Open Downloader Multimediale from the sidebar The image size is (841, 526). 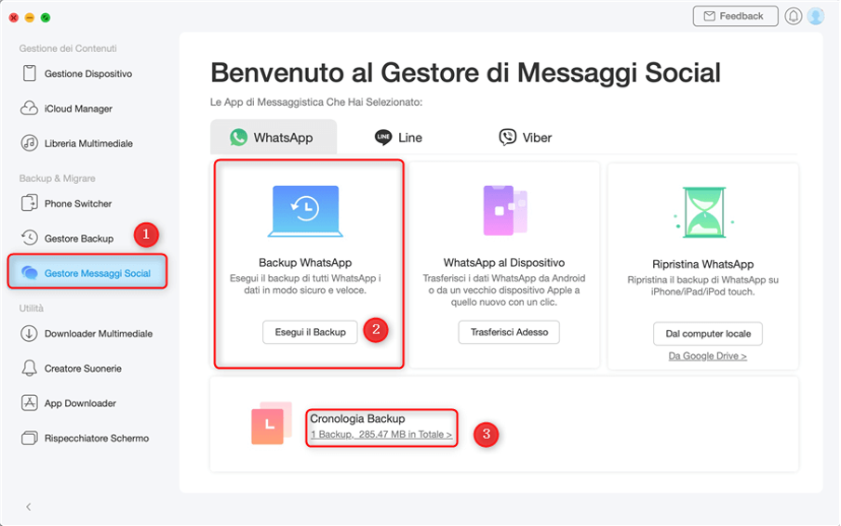click(98, 334)
